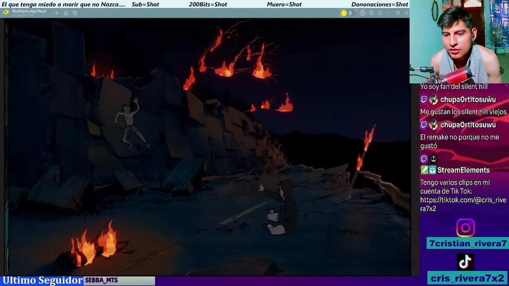Click the kneeling character on the road
This screenshot has width=509, height=286.
click(x=280, y=207)
